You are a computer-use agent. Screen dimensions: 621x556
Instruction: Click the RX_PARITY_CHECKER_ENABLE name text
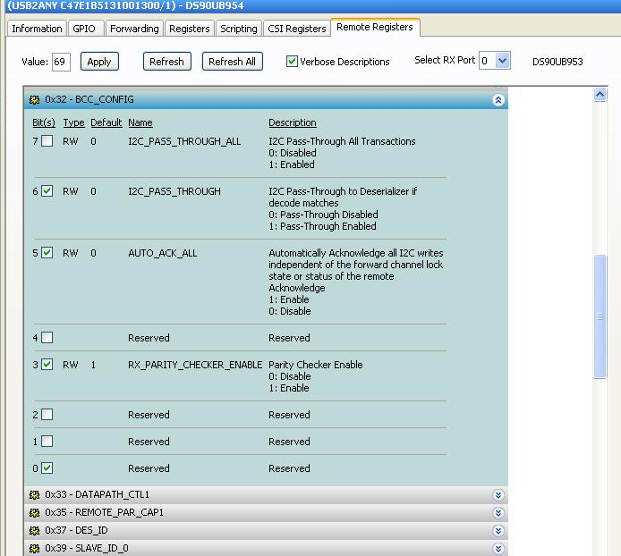195,365
